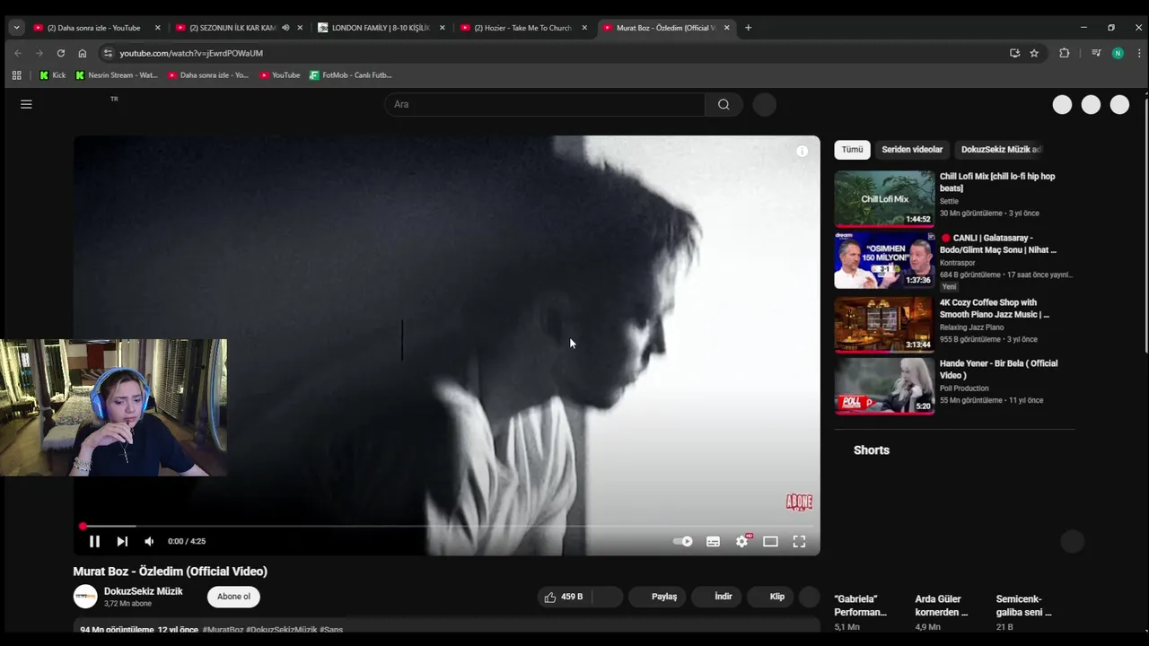Viewport: 1149px width, 646px height.
Task: Toggle subtitles on the player
Action: pyautogui.click(x=713, y=541)
